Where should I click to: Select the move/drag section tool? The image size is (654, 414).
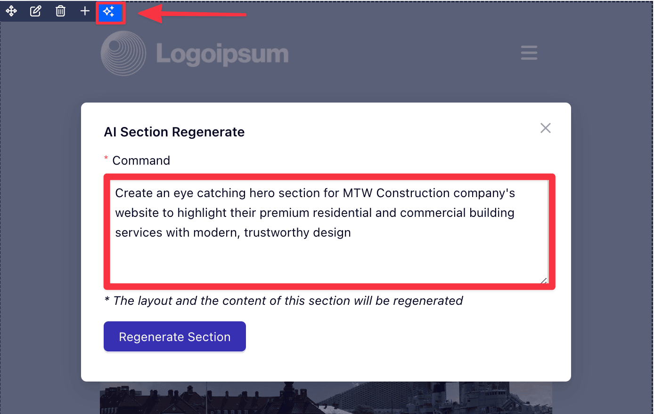click(11, 11)
